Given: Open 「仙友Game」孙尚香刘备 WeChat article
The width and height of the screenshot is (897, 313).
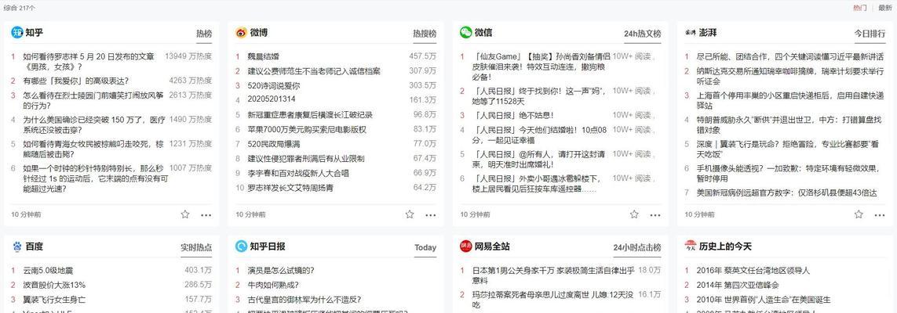Looking at the screenshot, I should [x=541, y=67].
